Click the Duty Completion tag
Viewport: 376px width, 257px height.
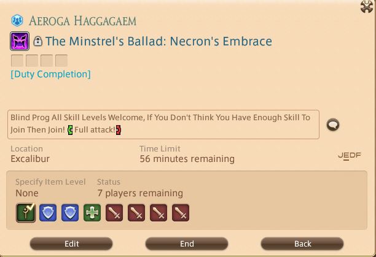point(50,74)
